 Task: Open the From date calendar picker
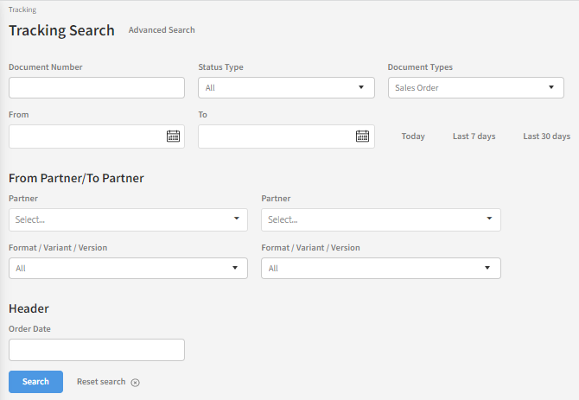point(173,136)
